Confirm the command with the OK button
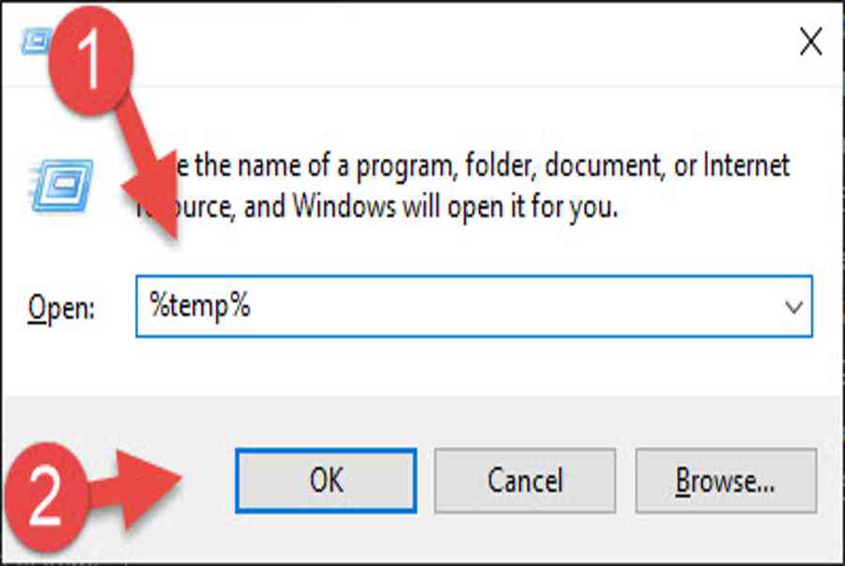Viewport: 845px width, 566px height. (x=326, y=480)
